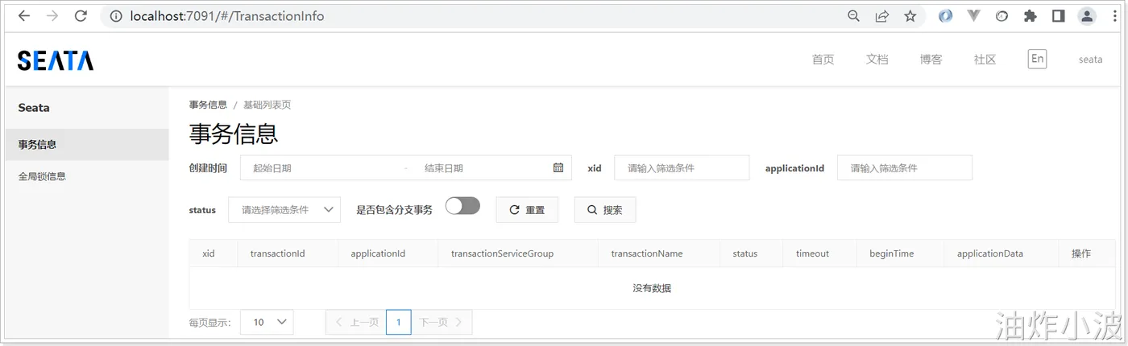Click the 起始日期 start date field
Screen dimensions: 1128x346
322,167
